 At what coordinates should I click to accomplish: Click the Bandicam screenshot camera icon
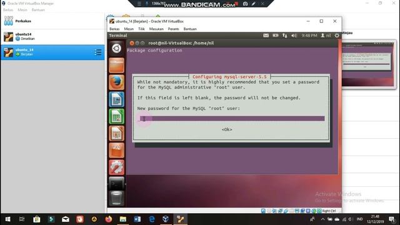point(245,4)
